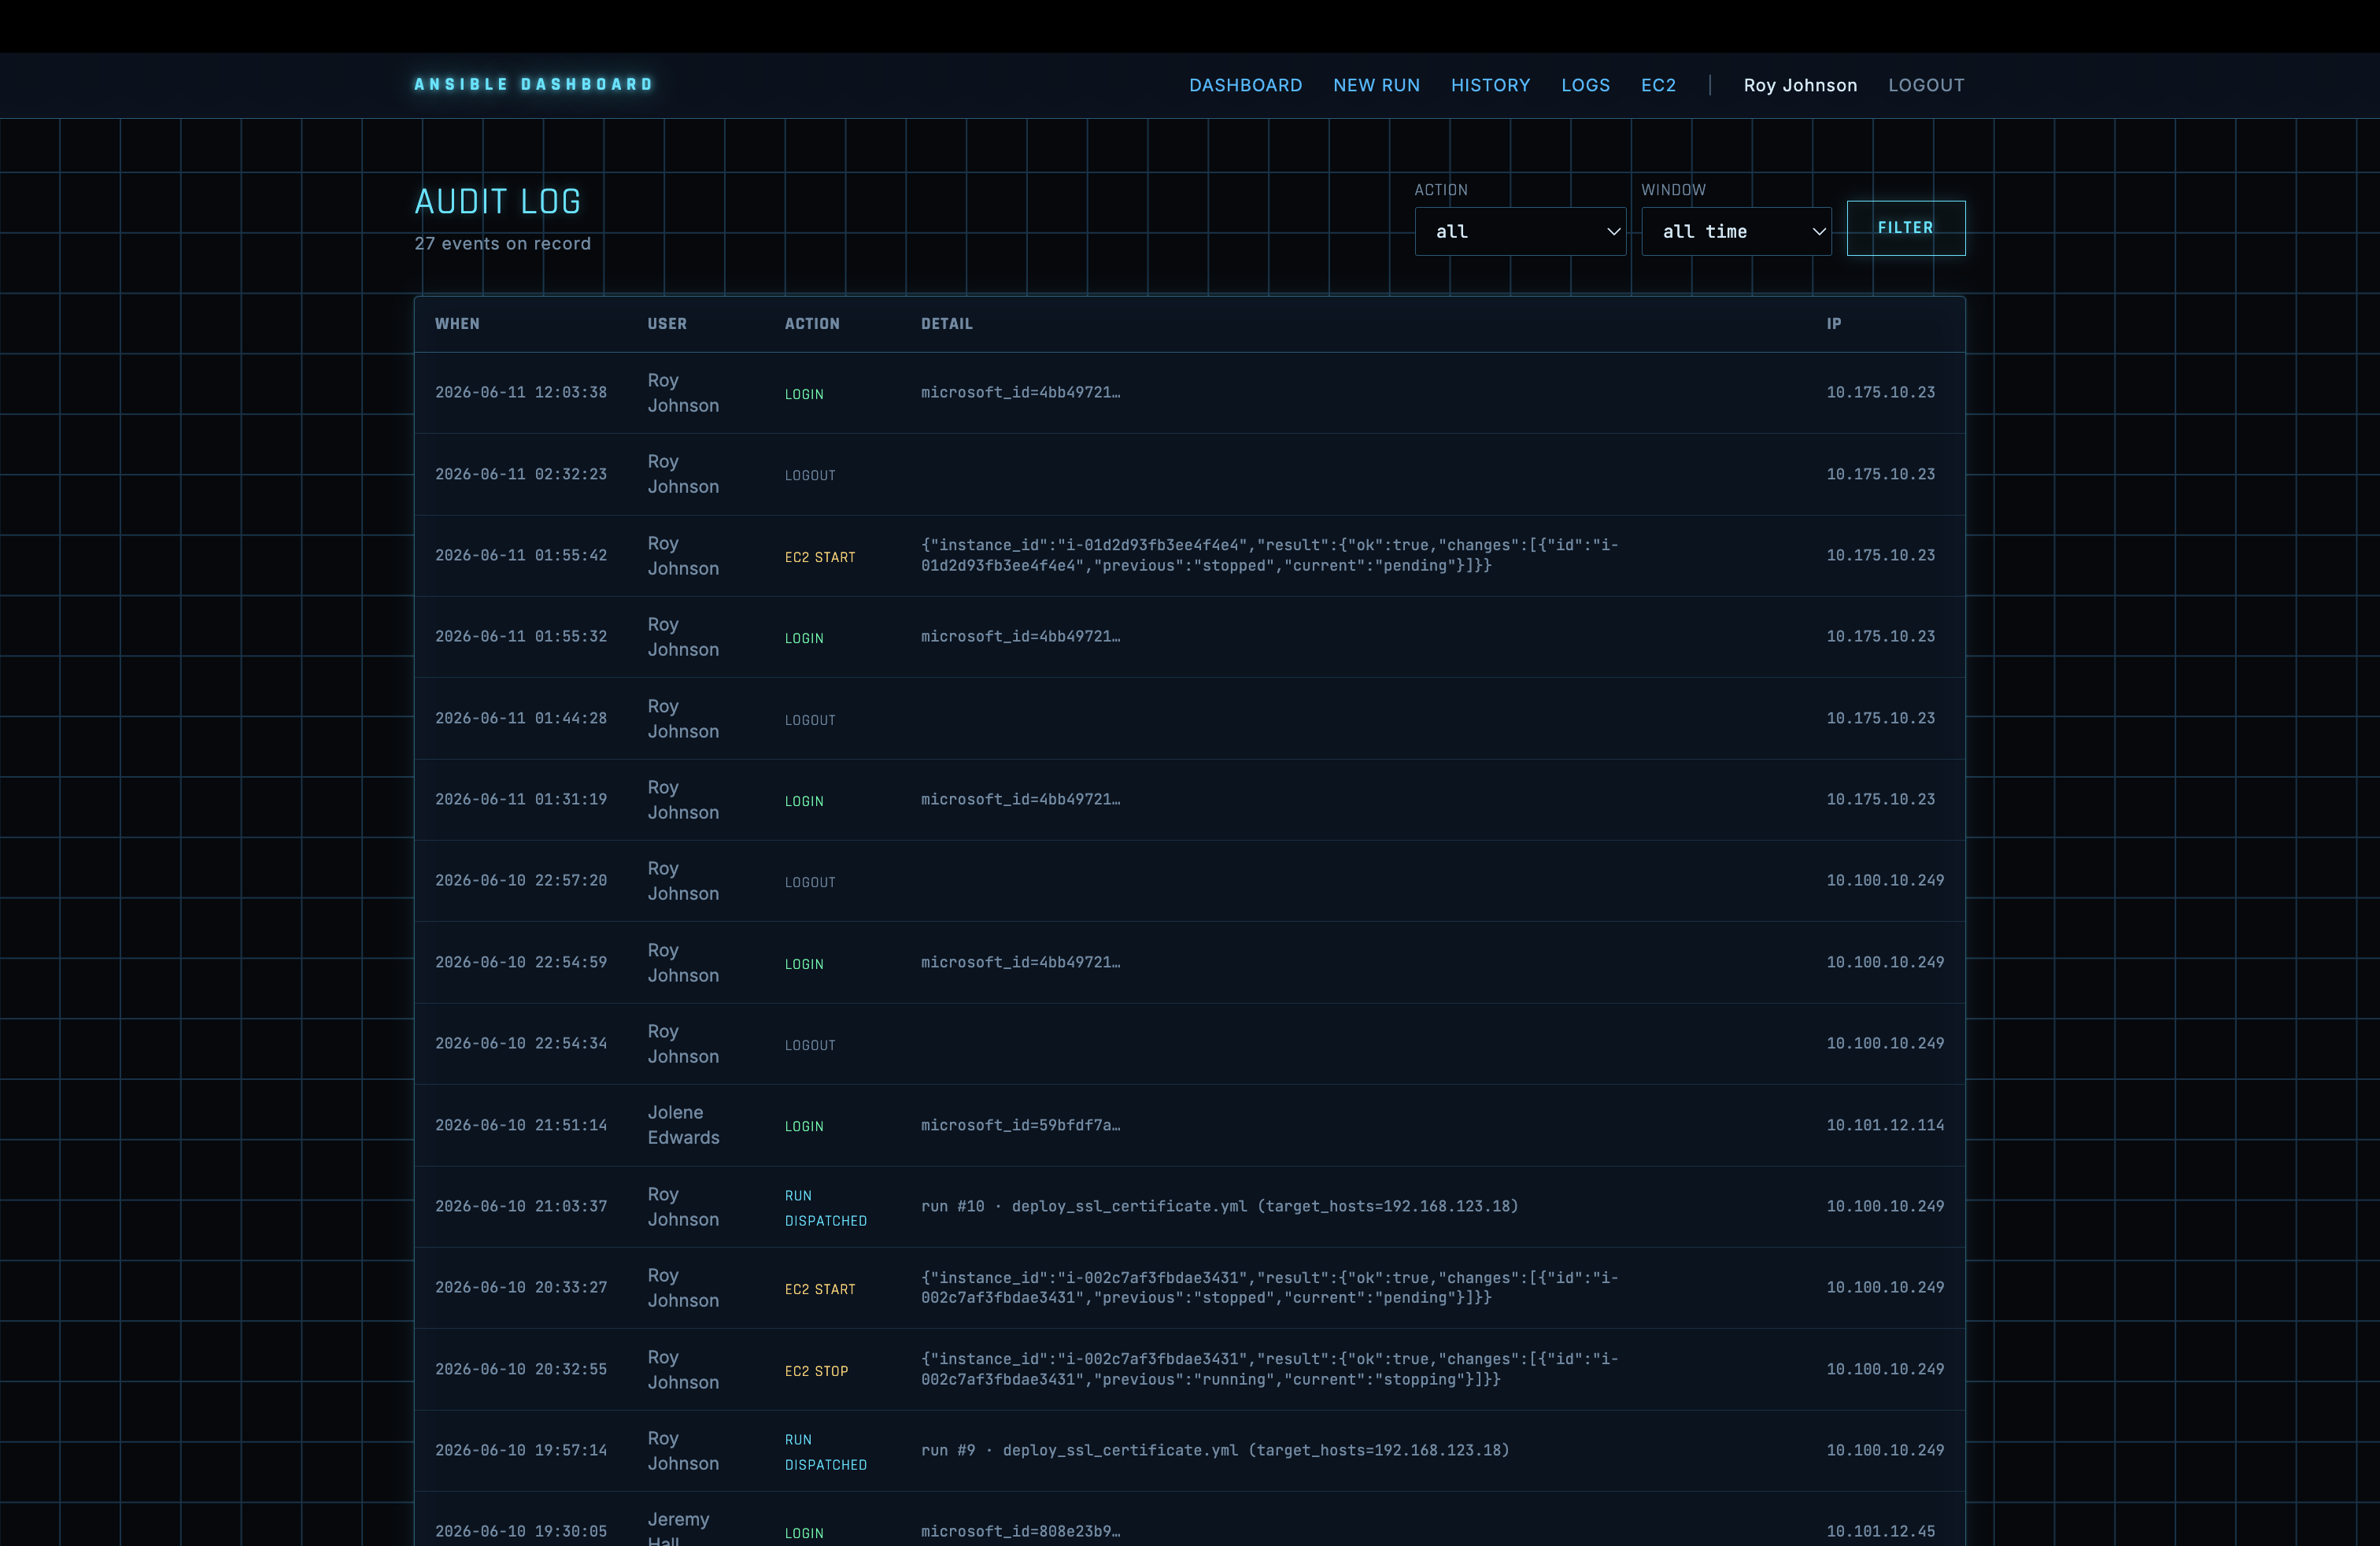Screen dimensions: 2380x1546
Task: Click the LOGOUT tag at 02:32:23
Action: [x=810, y=476]
